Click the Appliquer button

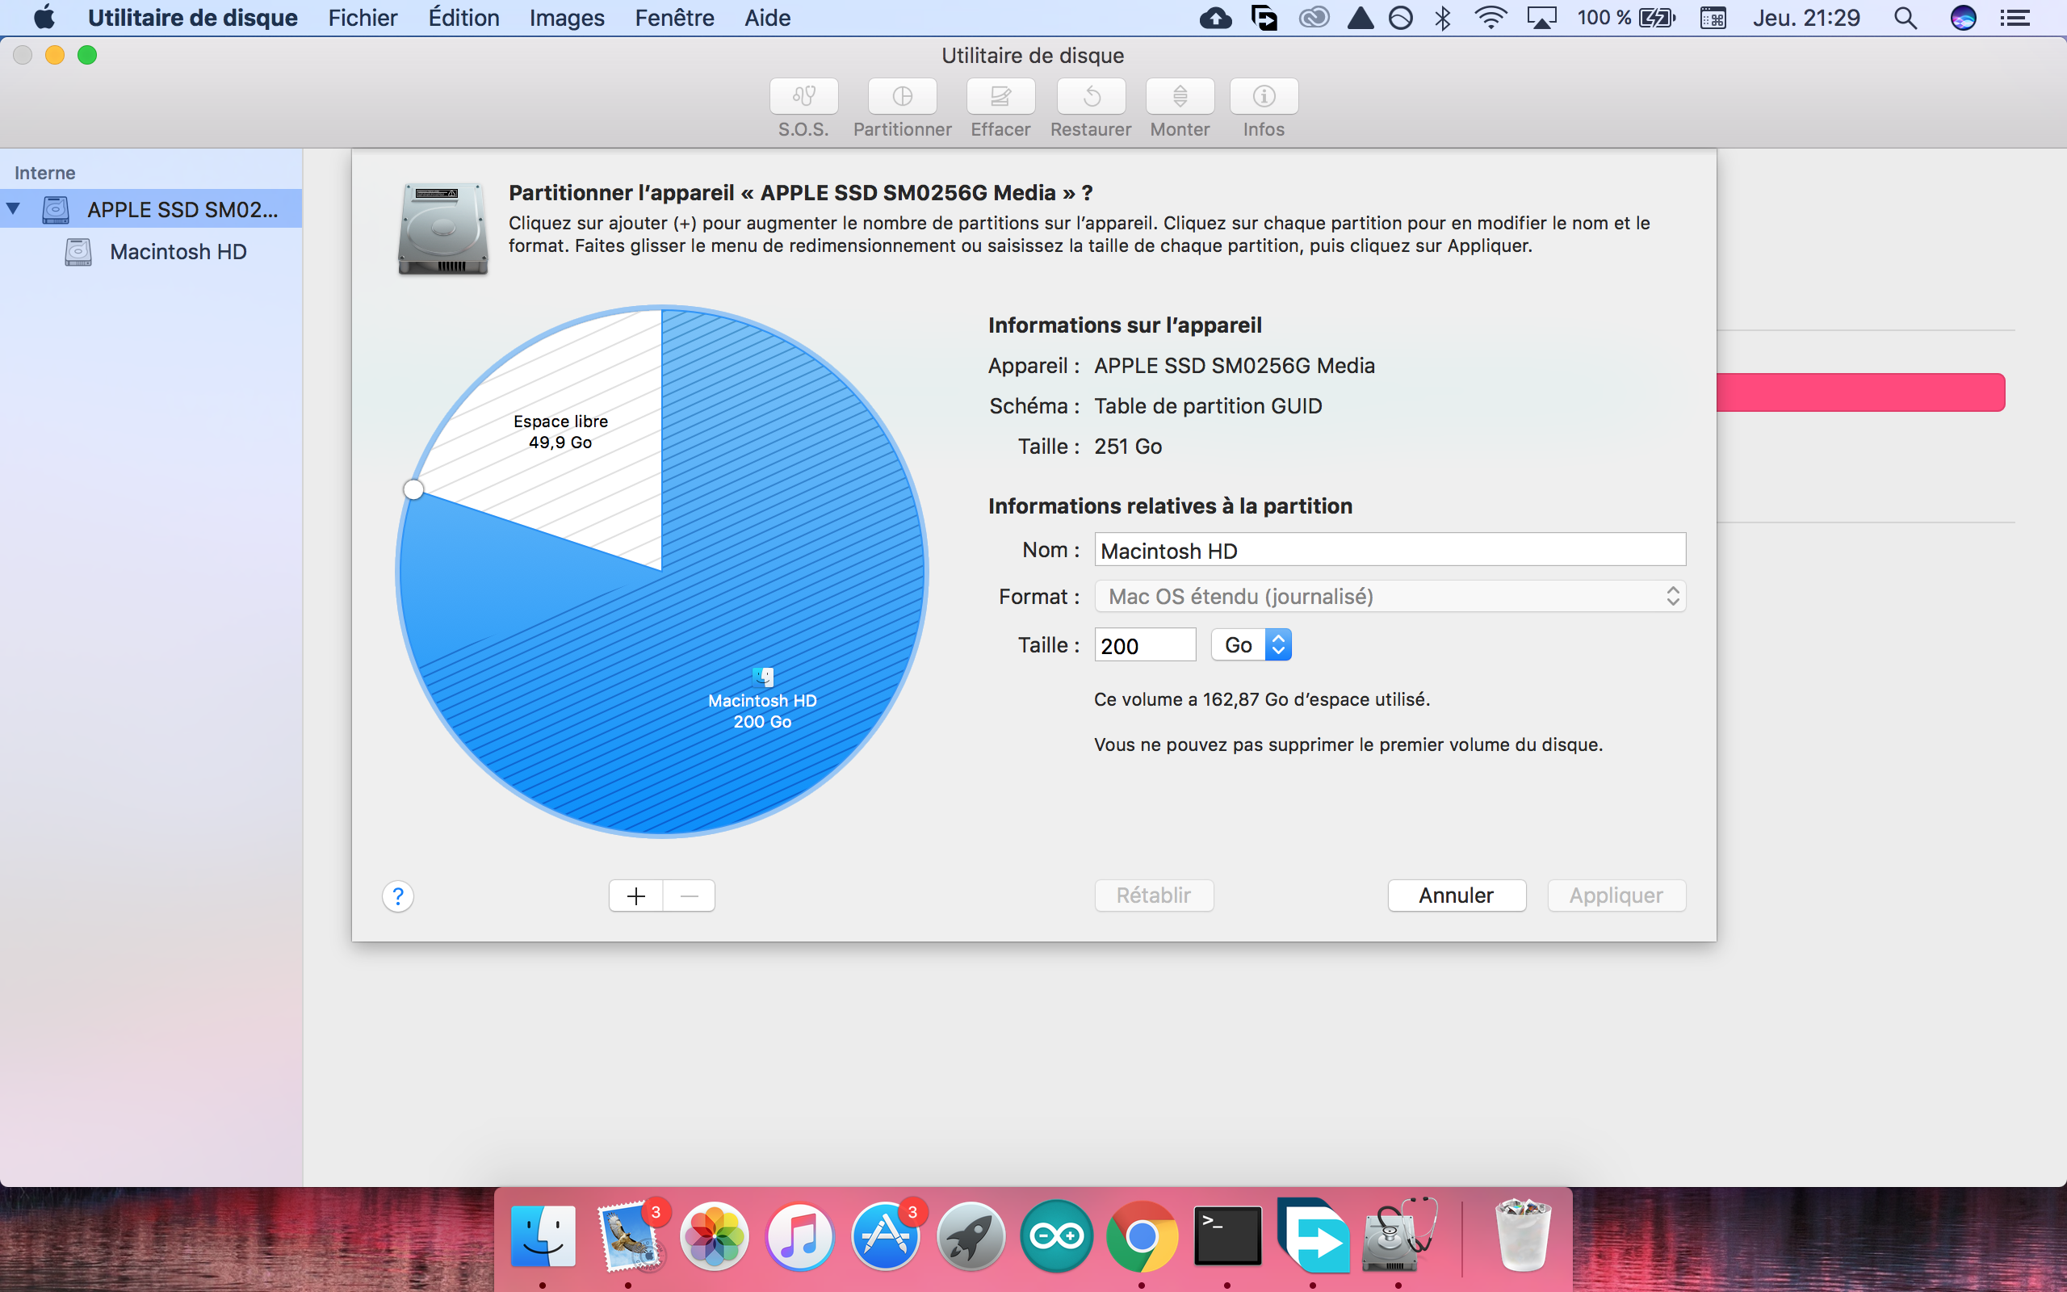[1616, 896]
